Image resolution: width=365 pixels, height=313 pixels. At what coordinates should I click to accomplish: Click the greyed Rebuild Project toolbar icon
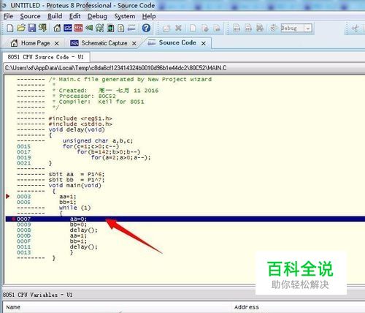click(x=248, y=28)
